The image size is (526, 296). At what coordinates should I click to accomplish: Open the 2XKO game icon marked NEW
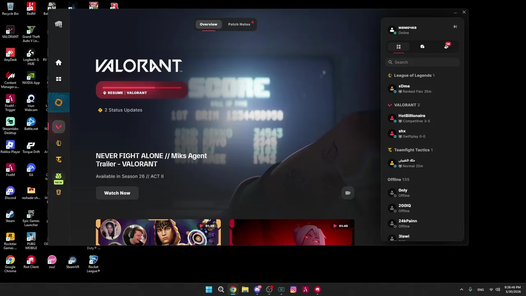click(59, 178)
